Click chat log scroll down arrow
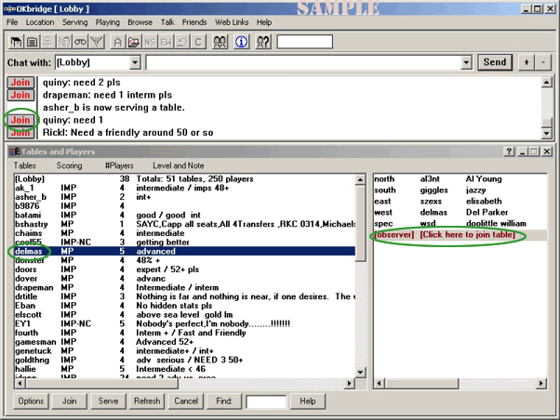This screenshot has width=560, height=420. coord(546,134)
